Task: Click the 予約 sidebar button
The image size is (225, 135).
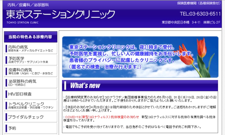Action: tap(31, 128)
